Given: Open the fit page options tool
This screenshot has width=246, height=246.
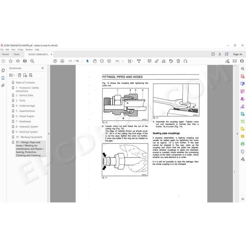Looking at the screenshot, I should click(x=130, y=61).
